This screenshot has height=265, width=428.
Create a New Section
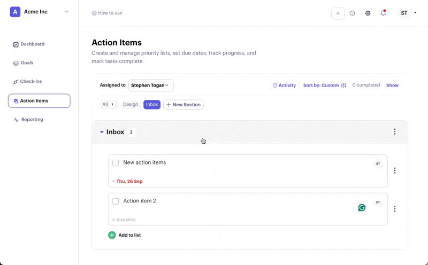click(184, 105)
